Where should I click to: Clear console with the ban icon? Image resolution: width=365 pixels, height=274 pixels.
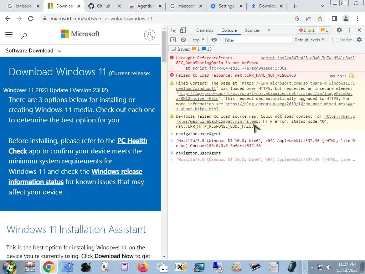(x=184, y=40)
